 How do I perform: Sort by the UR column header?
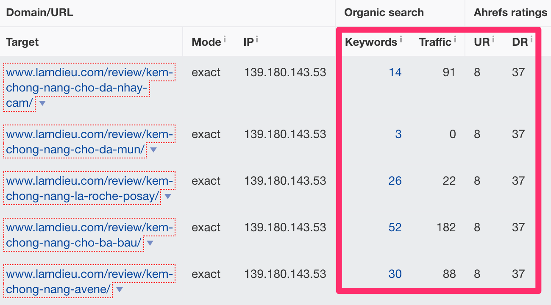(x=482, y=42)
